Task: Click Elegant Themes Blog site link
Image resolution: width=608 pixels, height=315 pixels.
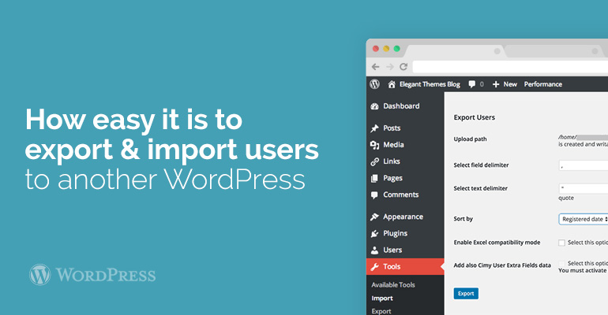Action: tap(423, 84)
